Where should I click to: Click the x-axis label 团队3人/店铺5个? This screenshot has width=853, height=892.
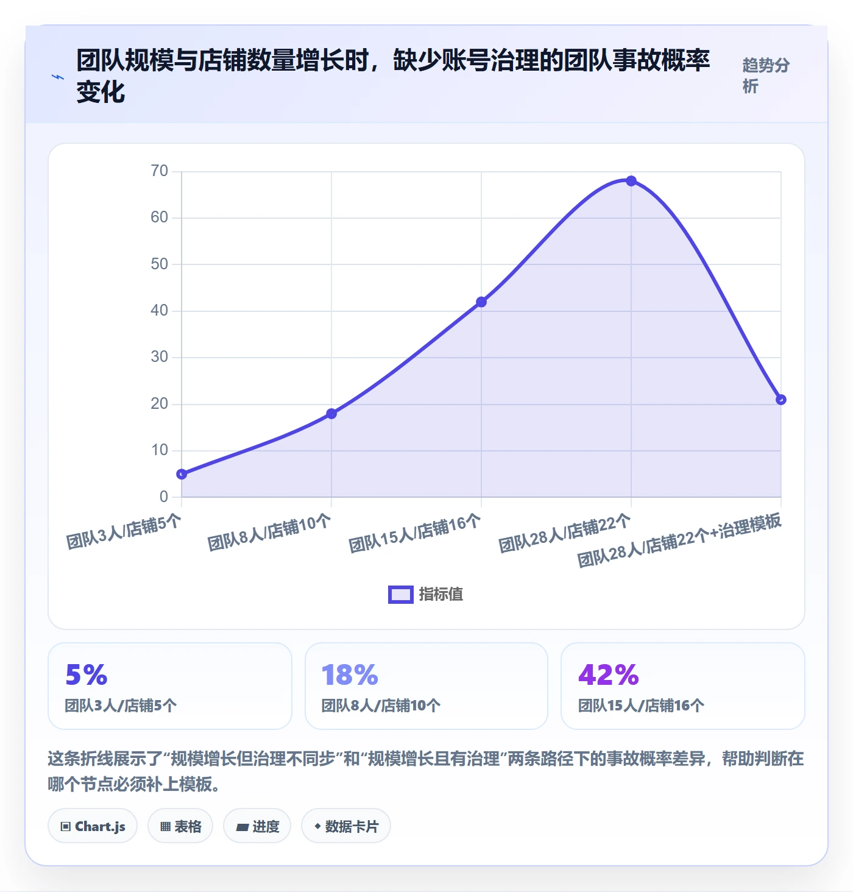pyautogui.click(x=124, y=531)
